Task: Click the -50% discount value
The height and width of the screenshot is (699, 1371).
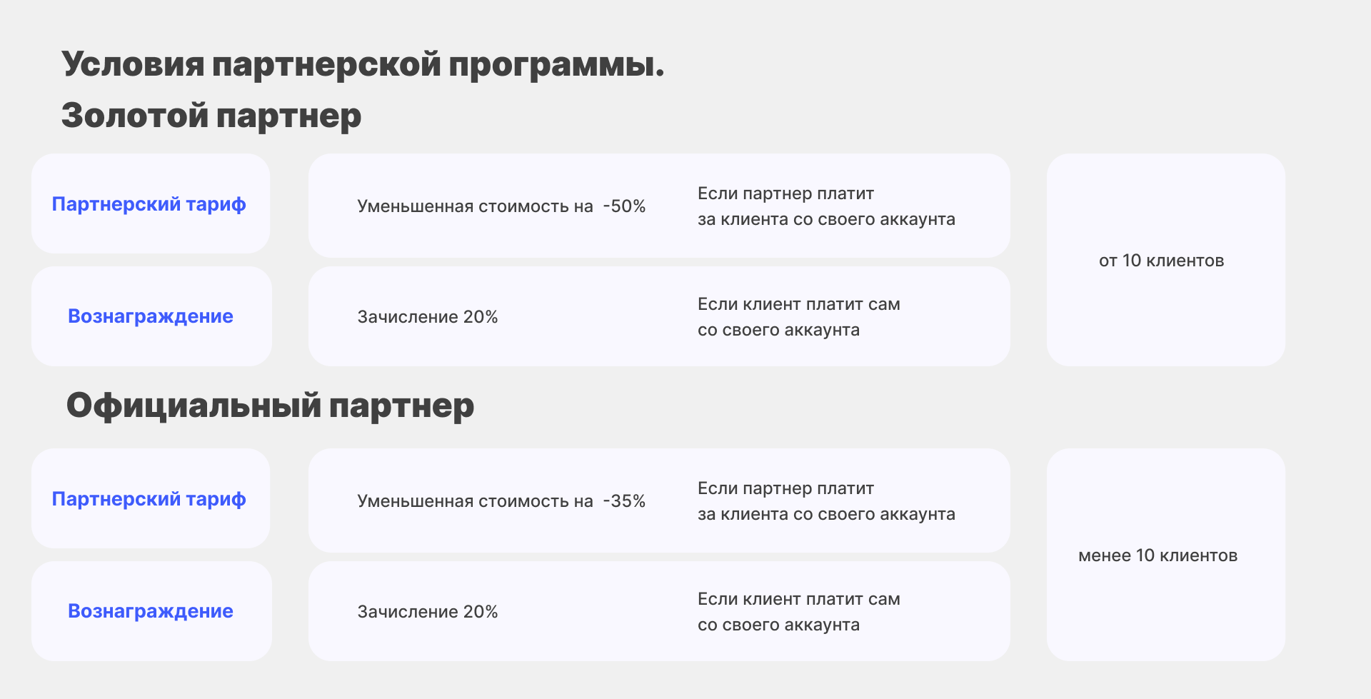Action: (624, 206)
